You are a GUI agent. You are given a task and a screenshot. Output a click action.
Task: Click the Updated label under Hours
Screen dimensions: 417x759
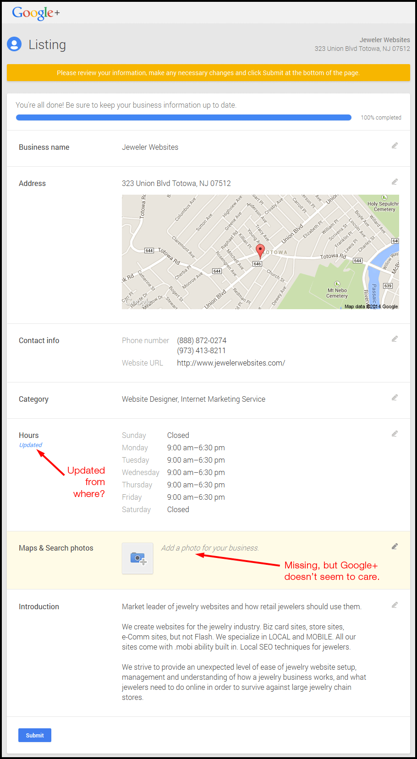click(x=30, y=445)
